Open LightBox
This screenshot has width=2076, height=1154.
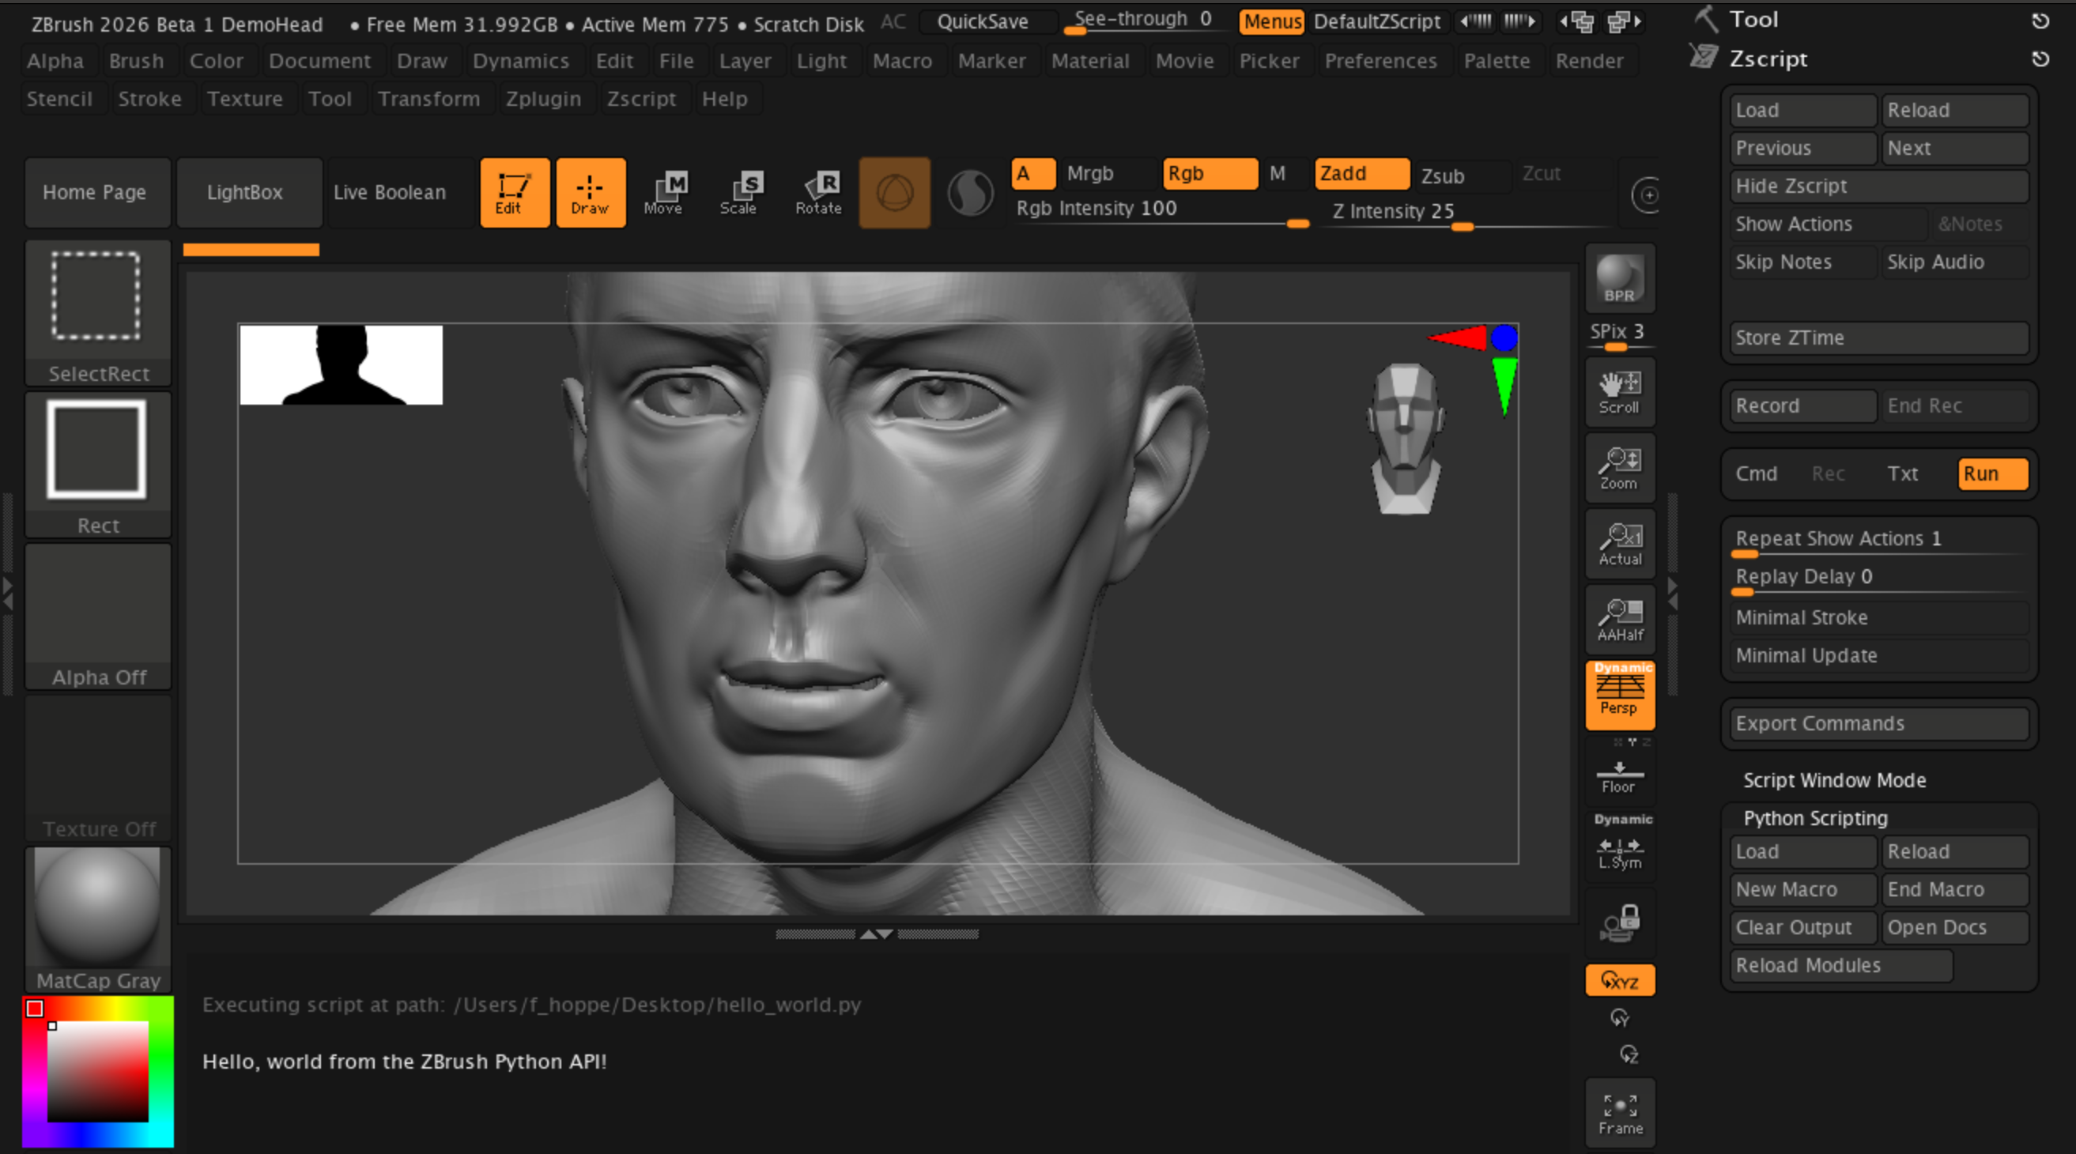click(248, 193)
